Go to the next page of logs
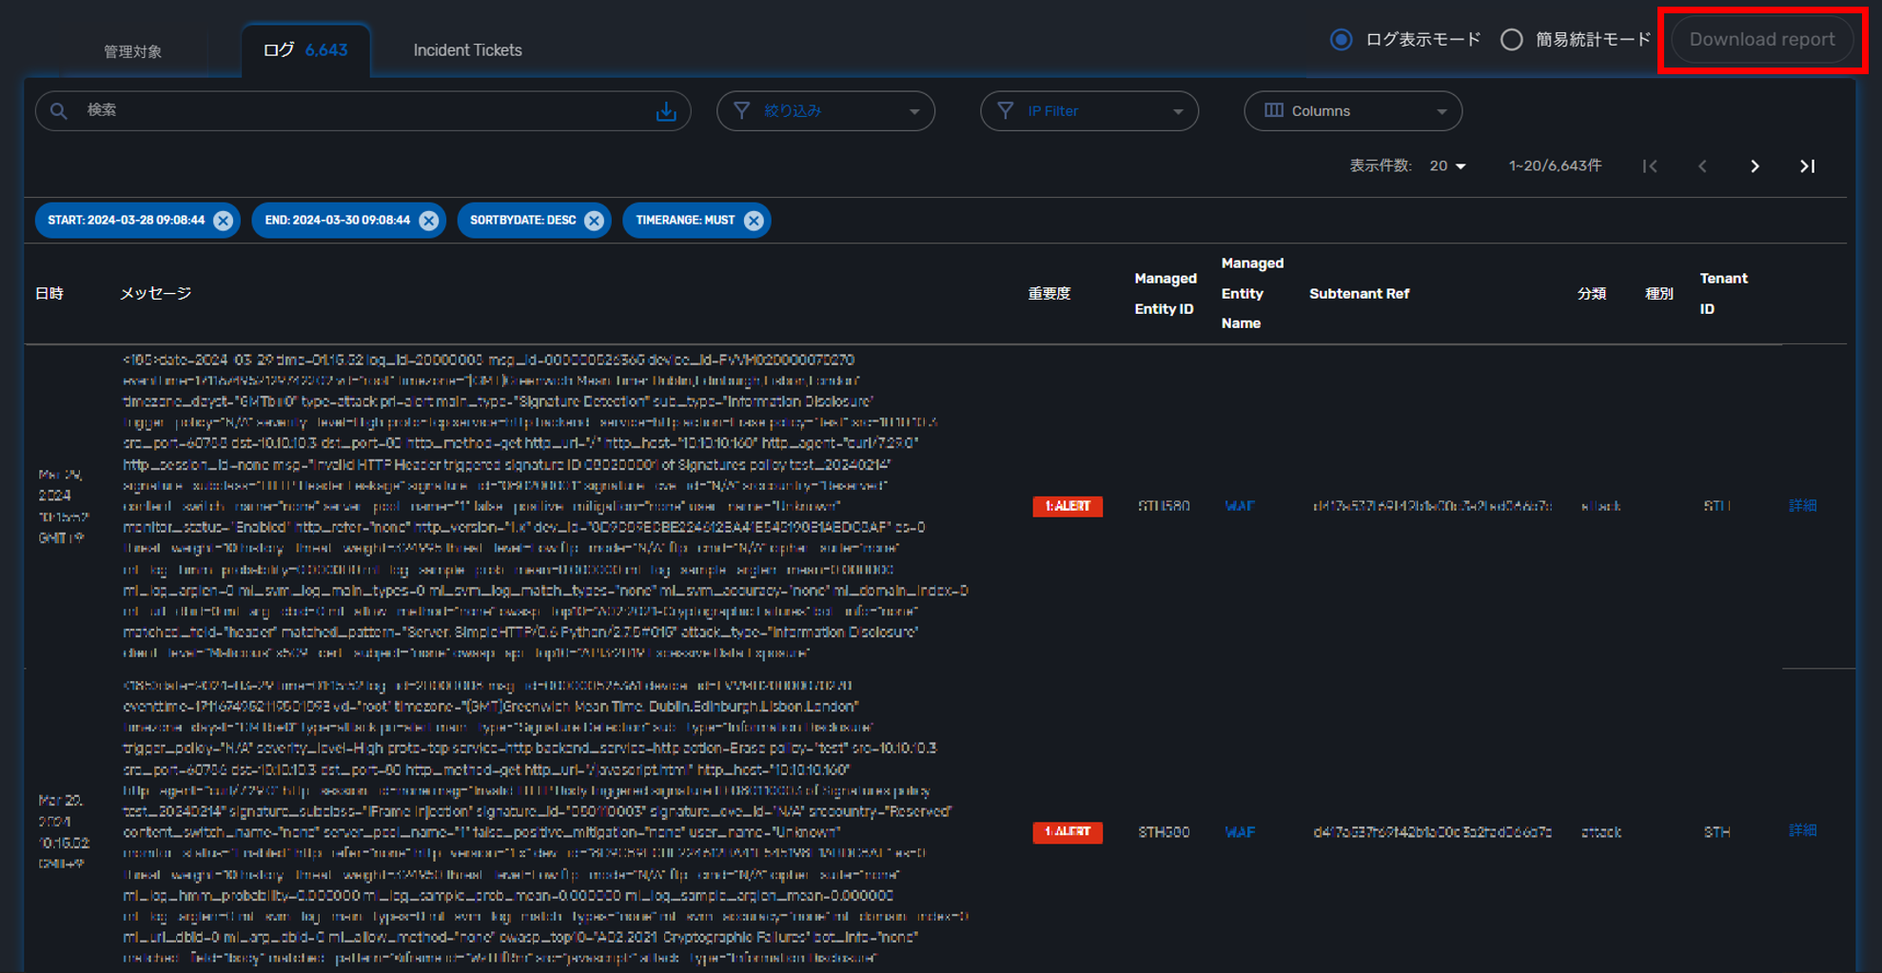1882x973 pixels. [1755, 166]
